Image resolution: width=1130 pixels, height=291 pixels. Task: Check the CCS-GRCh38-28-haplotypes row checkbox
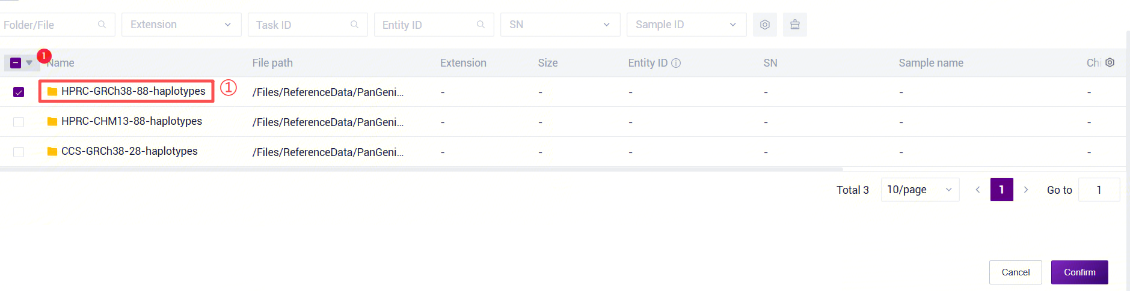point(19,152)
